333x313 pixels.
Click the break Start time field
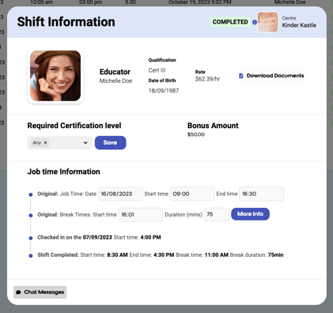click(x=141, y=215)
